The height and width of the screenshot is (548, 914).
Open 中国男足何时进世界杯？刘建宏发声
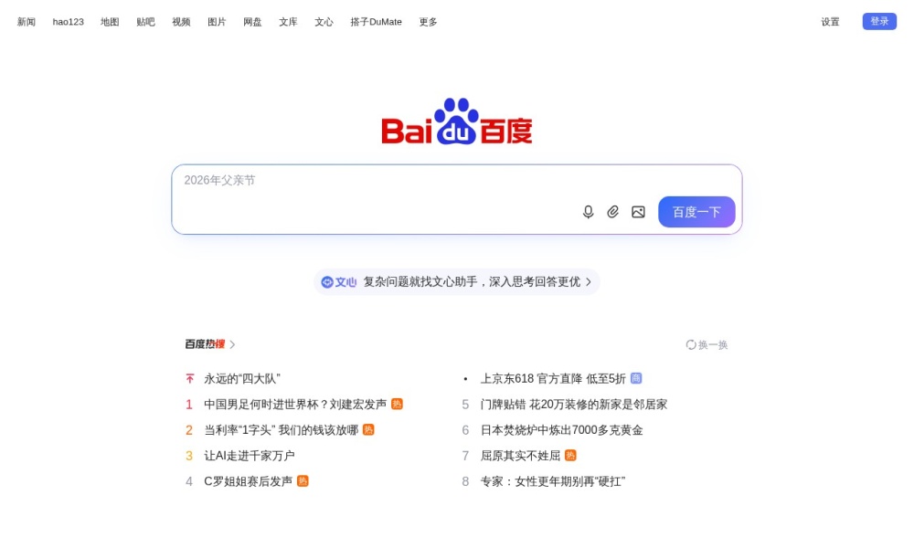click(295, 405)
